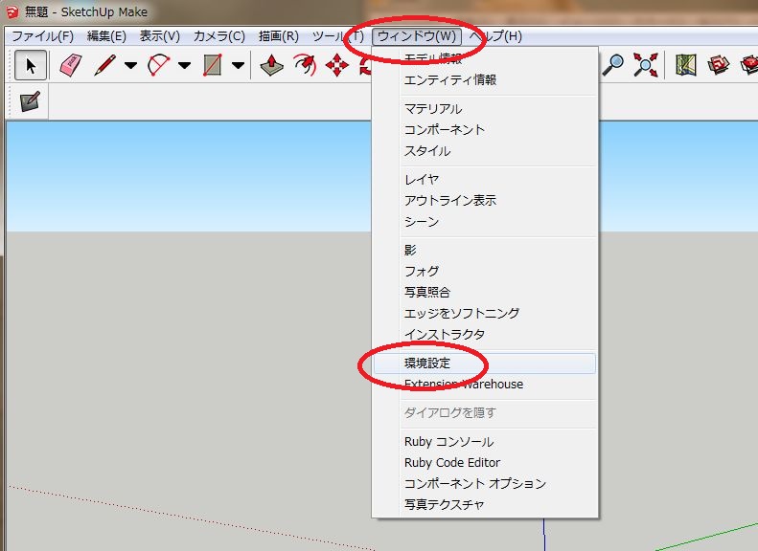Viewport: 758px width, 551px height.
Task: Select the Rectangle shape tool
Action: point(213,65)
